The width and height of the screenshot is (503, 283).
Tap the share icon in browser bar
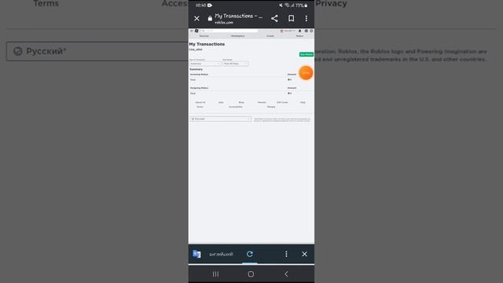click(x=274, y=19)
